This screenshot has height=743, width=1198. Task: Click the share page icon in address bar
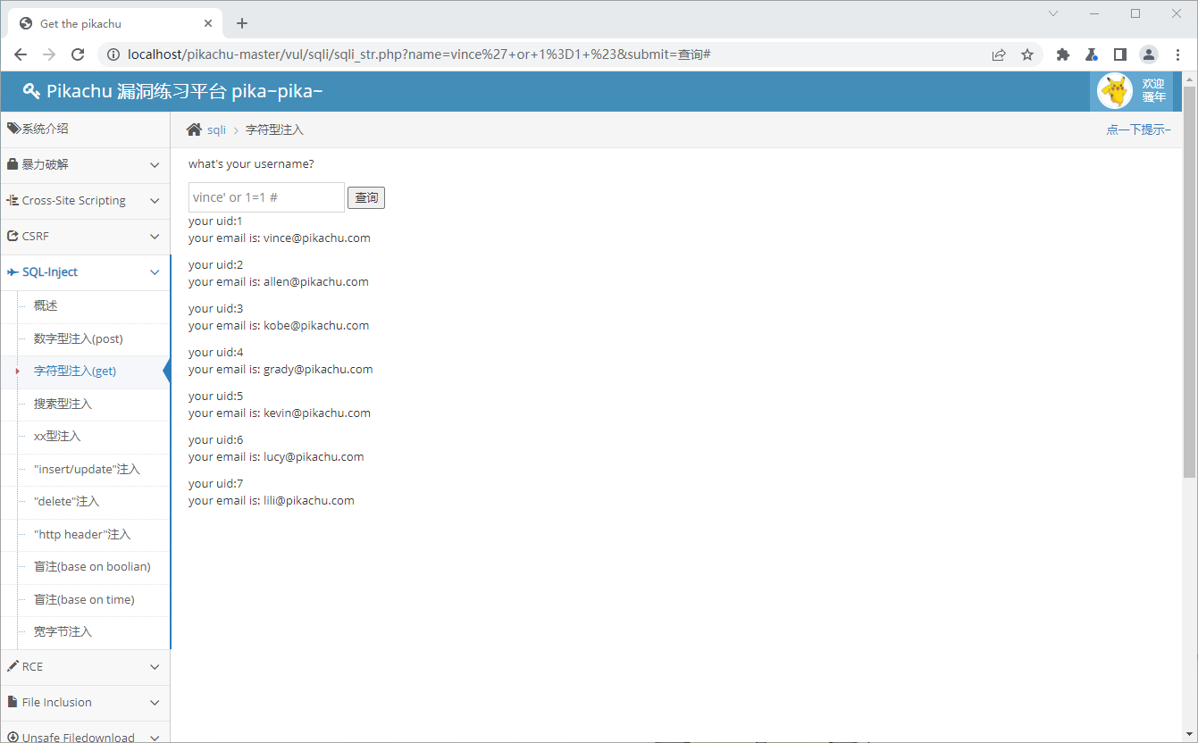(x=999, y=54)
